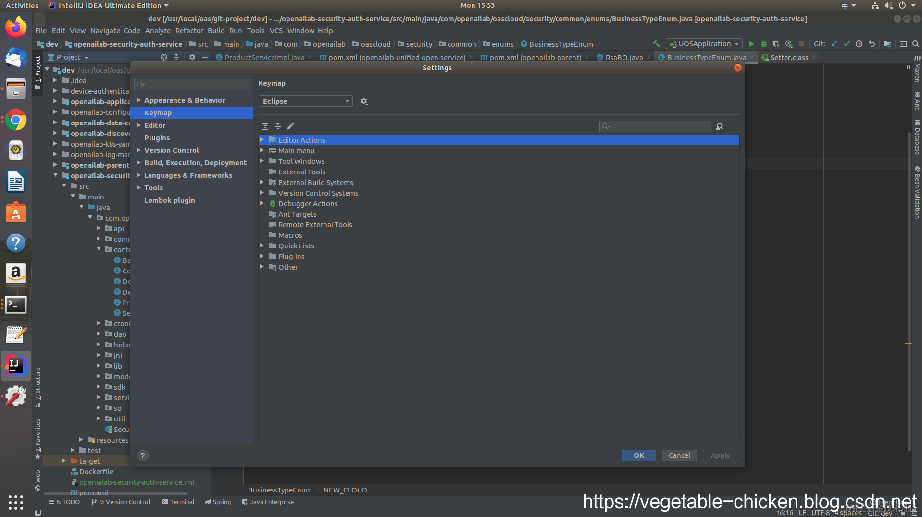
Task: Open the Settings help question mark
Action: point(143,455)
